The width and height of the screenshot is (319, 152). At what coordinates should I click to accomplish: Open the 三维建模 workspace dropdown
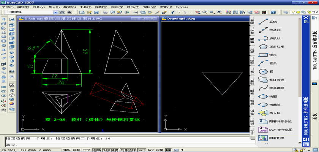tap(56, 12)
